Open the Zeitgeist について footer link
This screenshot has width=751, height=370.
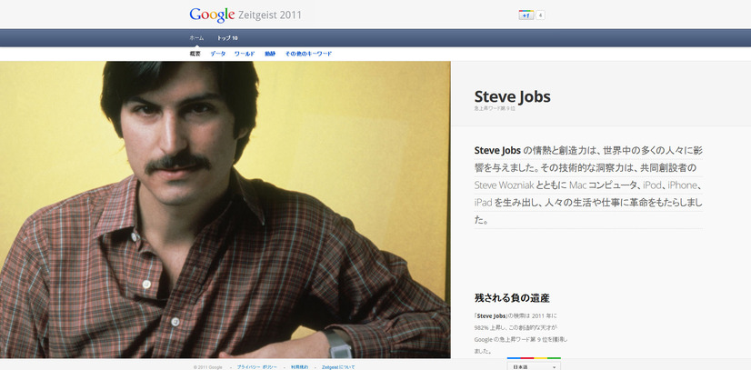(x=338, y=367)
